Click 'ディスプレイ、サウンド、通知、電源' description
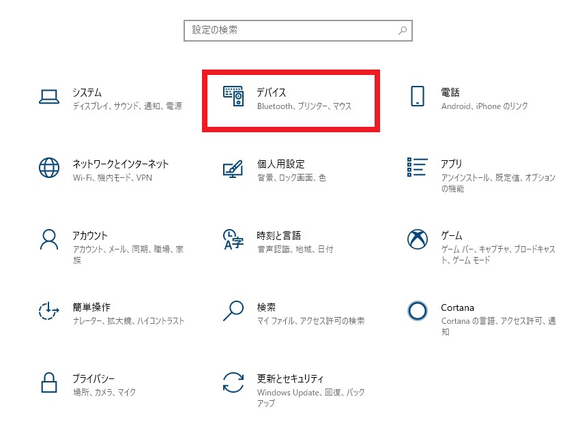580x422 pixels. tap(127, 106)
